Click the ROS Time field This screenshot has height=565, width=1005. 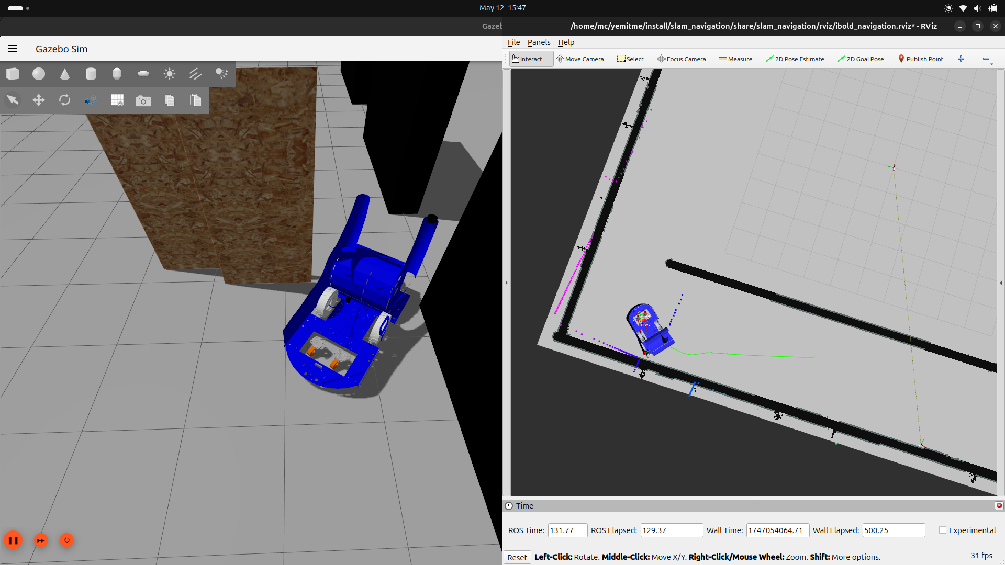567,530
